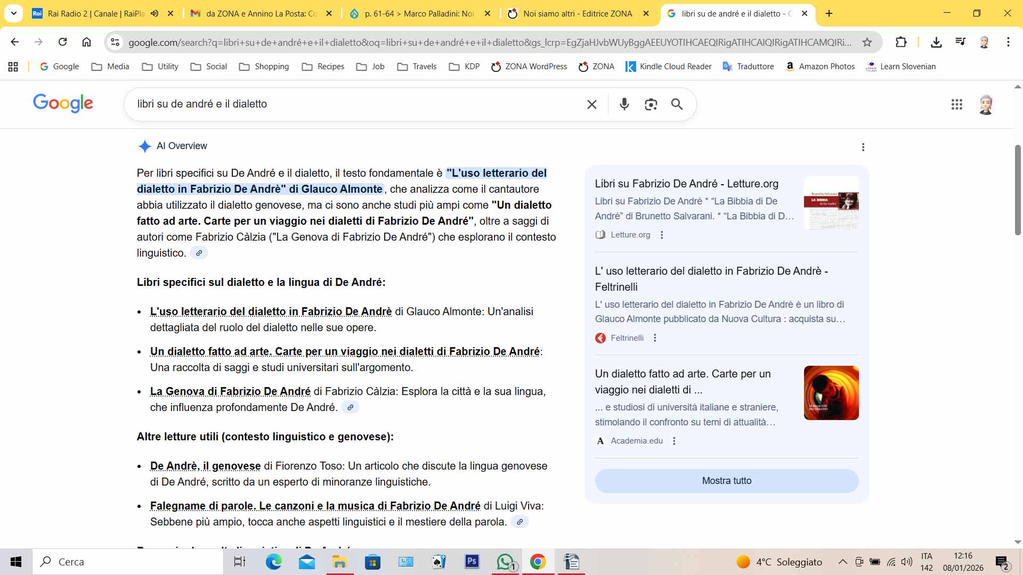1023x575 pixels.
Task: Open Chrome downloads panel
Action: [x=936, y=42]
